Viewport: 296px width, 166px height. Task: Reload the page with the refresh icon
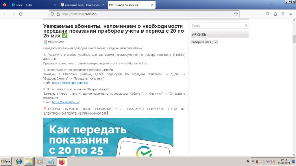tap(21, 14)
